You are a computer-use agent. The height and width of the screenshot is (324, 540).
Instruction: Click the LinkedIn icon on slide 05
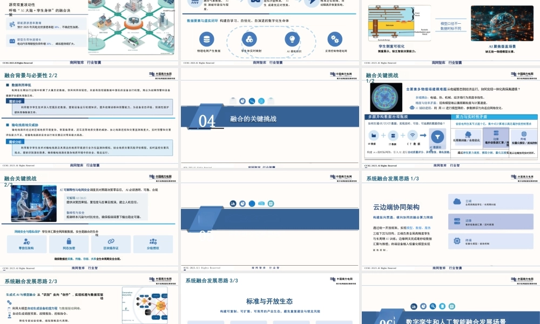click(x=233, y=204)
